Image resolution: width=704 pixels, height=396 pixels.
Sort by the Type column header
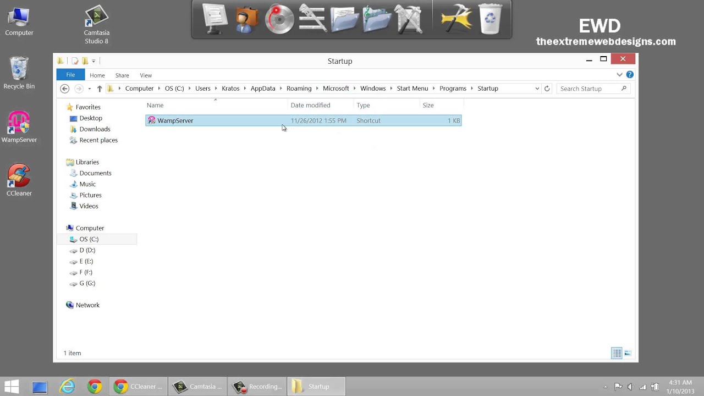point(387,105)
